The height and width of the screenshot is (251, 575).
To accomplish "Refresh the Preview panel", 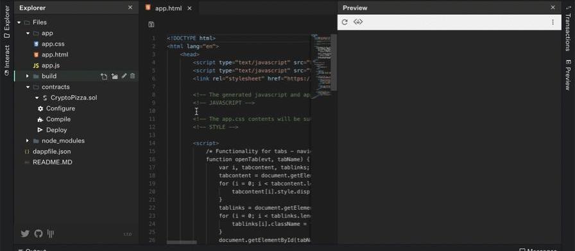I will 345,22.
